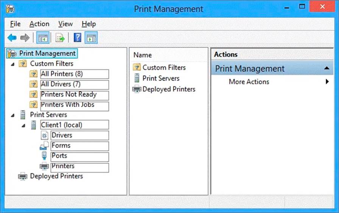Toggle Show/Hide Console Tree toolbar button
339x213 pixels.
[x=43, y=38]
